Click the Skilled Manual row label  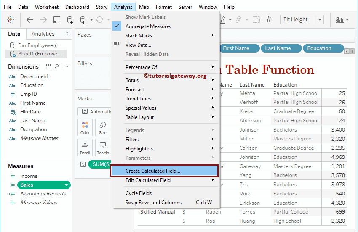tap(158, 212)
